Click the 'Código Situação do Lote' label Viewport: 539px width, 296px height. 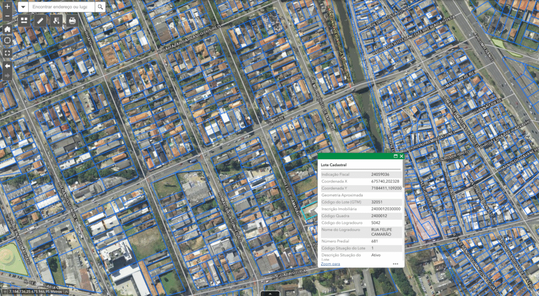tap(342, 248)
